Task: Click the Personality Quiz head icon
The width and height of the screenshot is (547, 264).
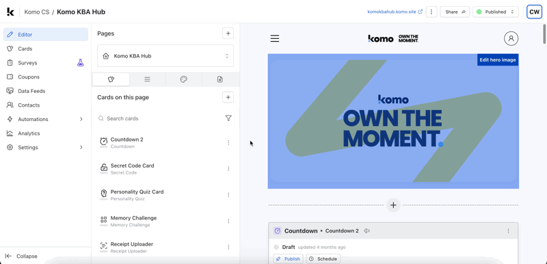Action: tap(104, 193)
